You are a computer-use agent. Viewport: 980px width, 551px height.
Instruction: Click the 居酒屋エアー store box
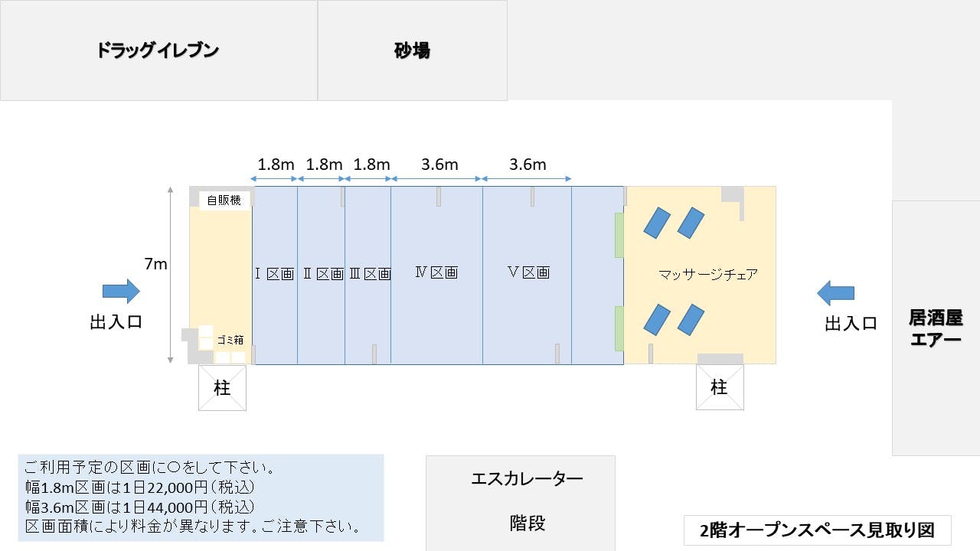tap(936, 328)
